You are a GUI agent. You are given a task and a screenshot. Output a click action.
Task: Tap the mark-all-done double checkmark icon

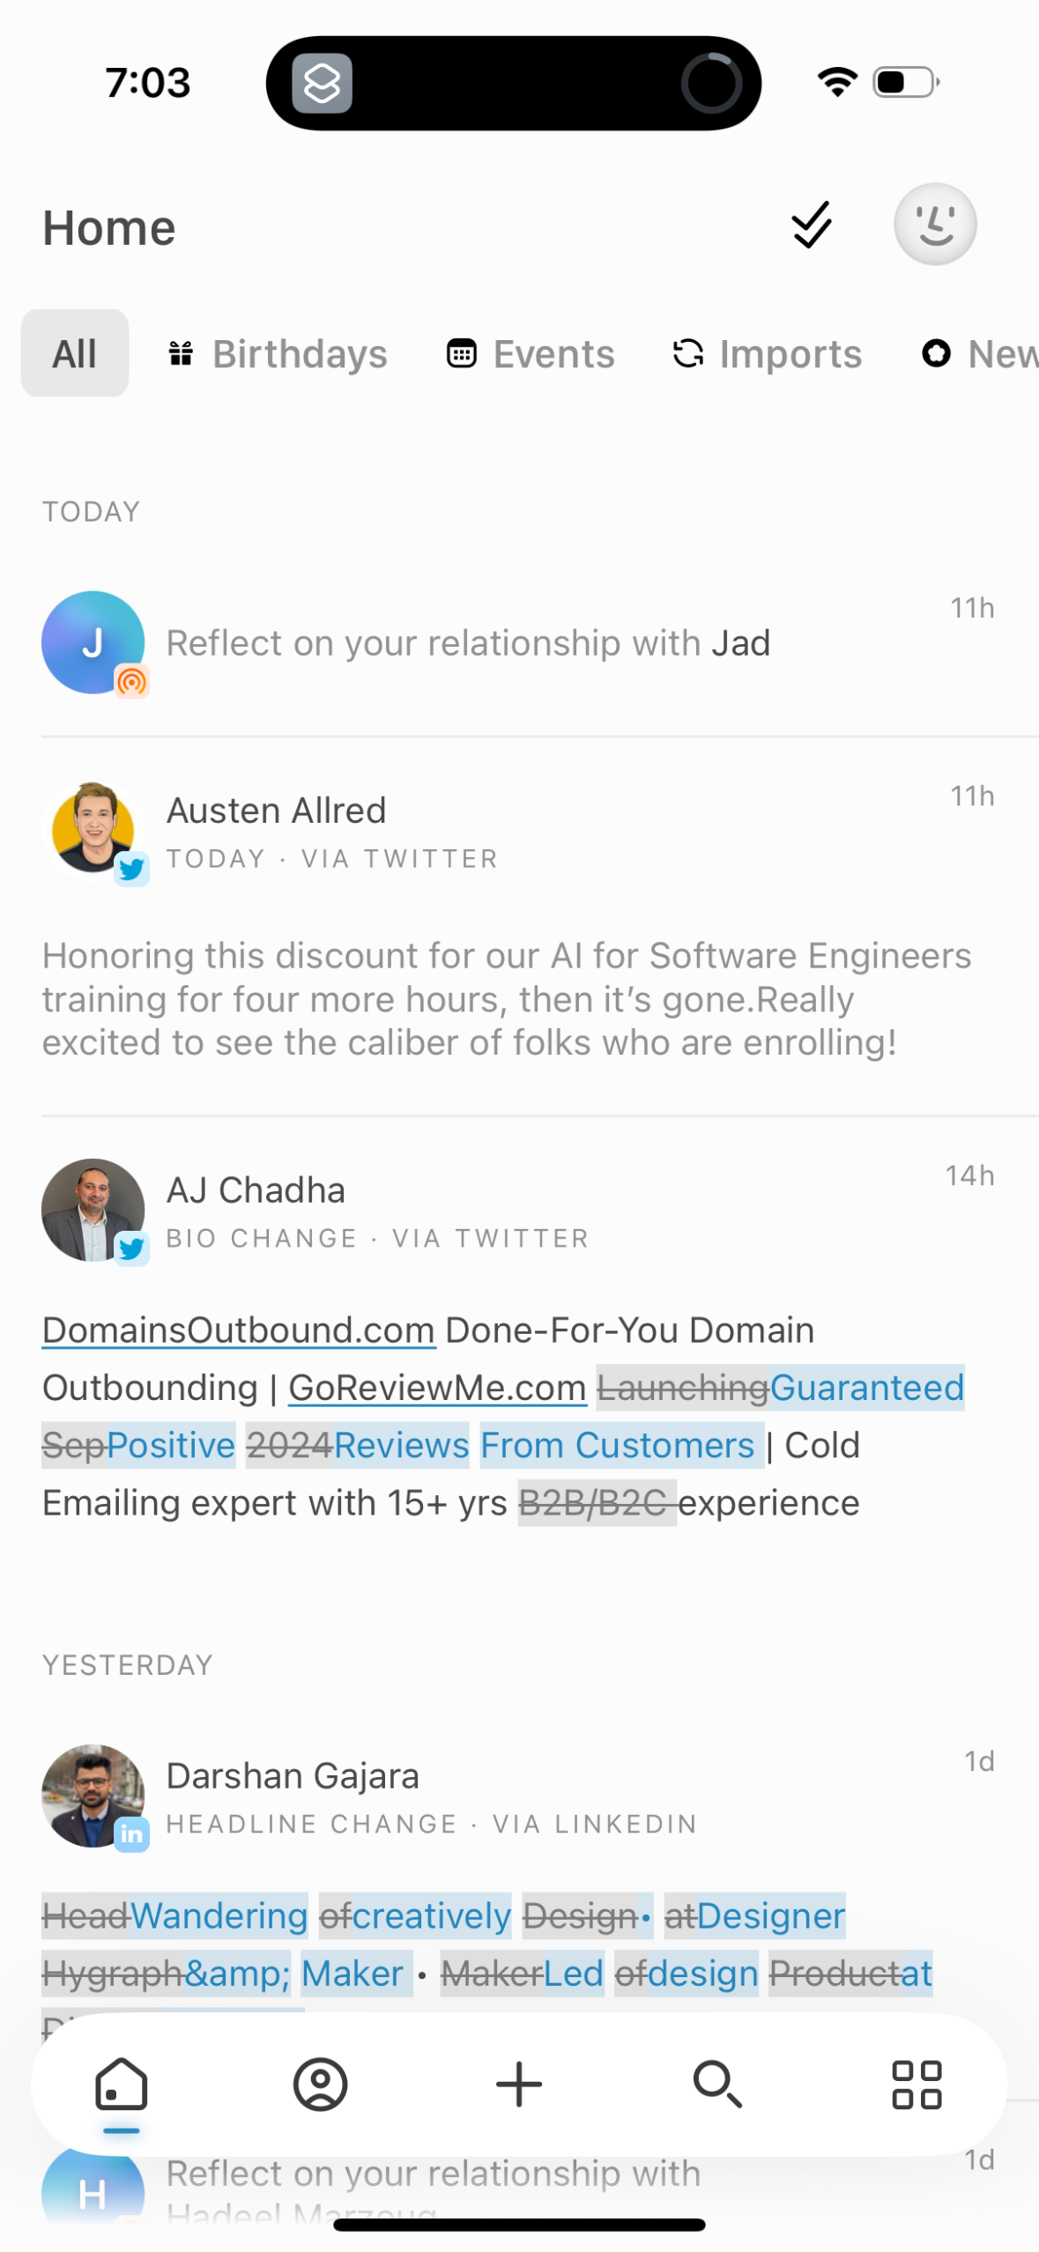coord(811,226)
